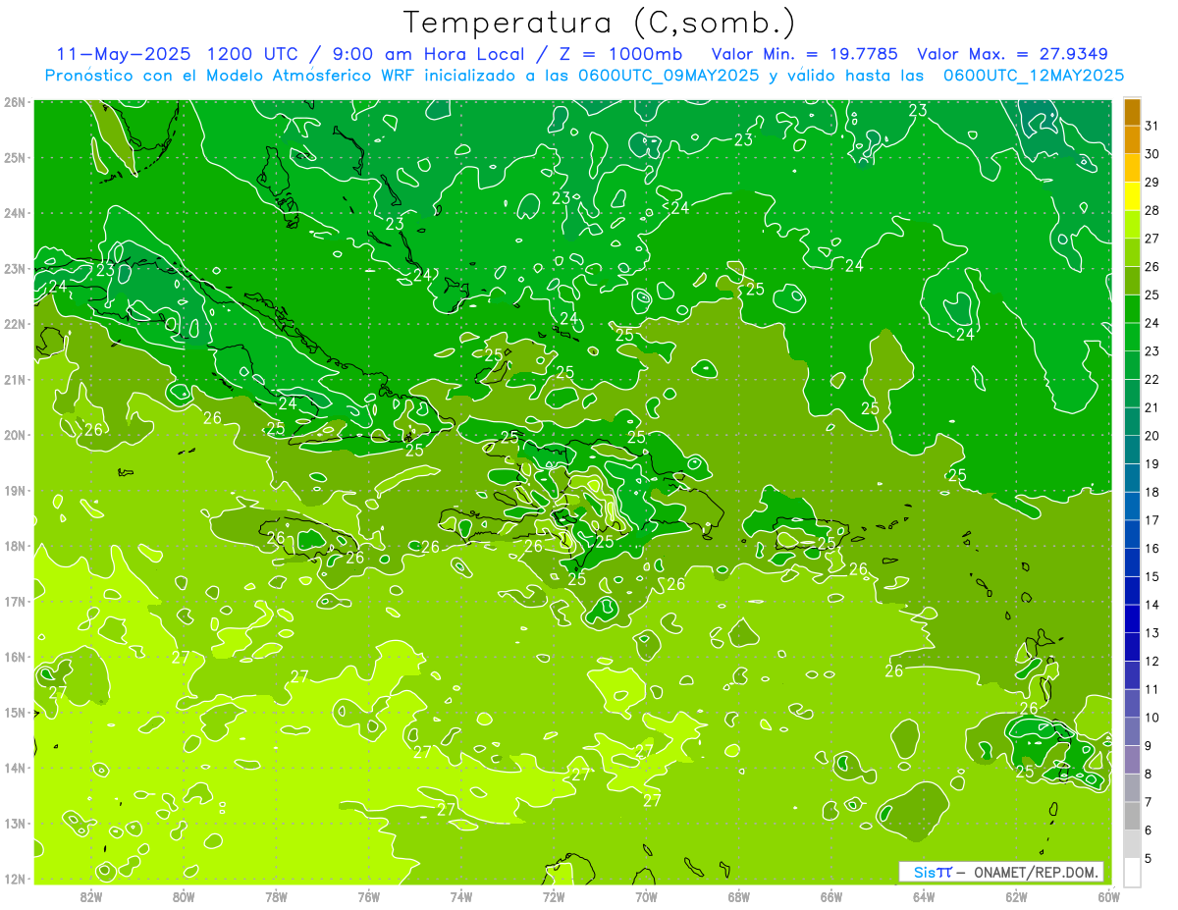Click the longitude axis label "64W"

pos(924,896)
